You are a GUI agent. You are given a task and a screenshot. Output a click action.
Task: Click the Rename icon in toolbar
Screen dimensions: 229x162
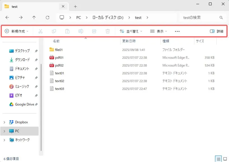click(x=81, y=31)
